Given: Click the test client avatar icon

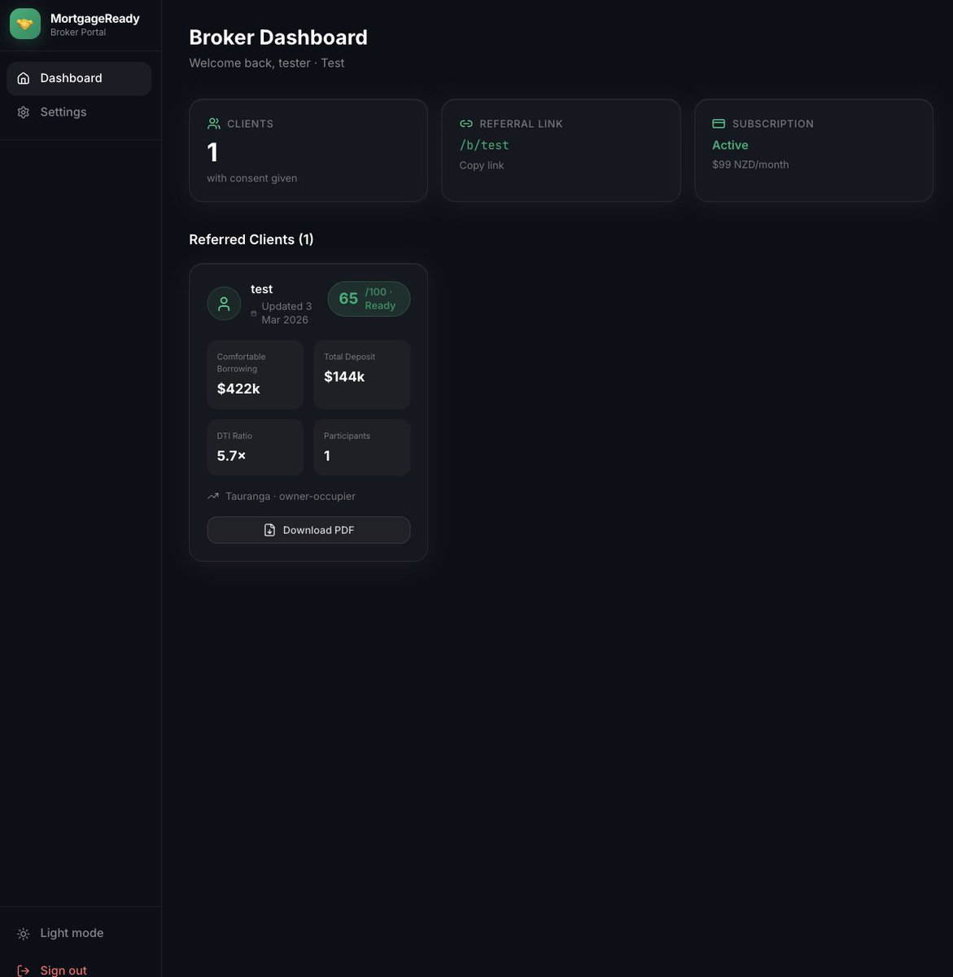Looking at the screenshot, I should click(x=224, y=304).
